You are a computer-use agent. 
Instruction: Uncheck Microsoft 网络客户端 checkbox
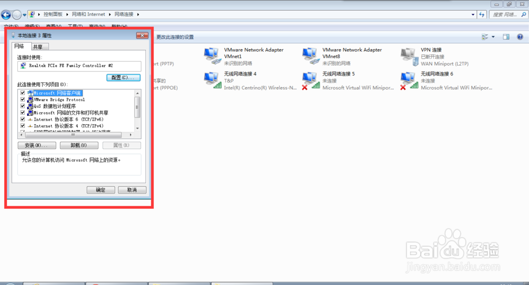coord(23,93)
